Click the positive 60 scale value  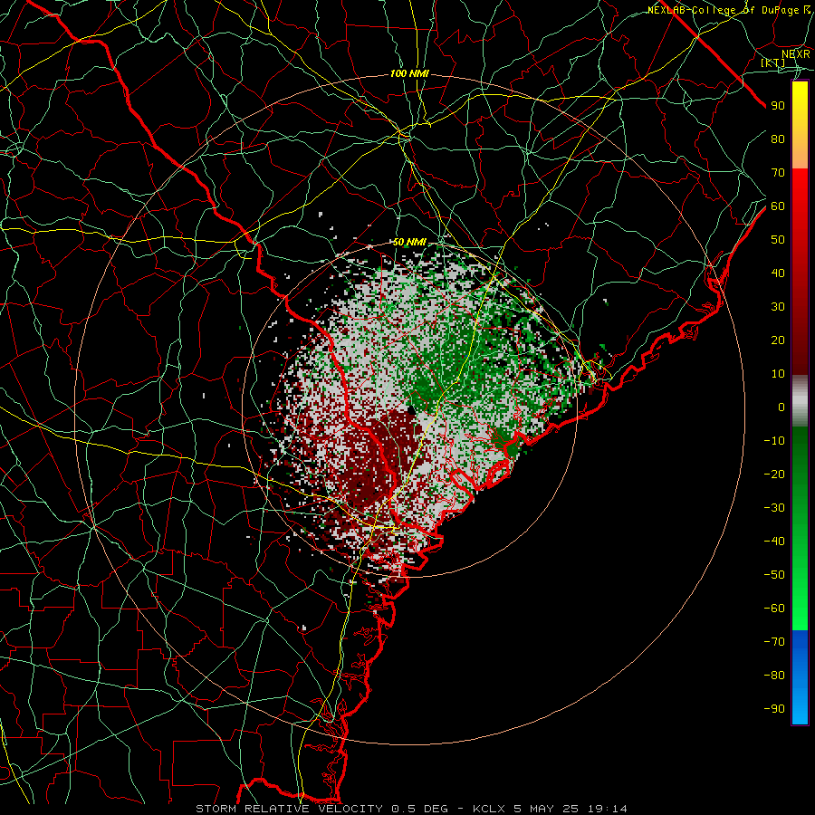pos(778,206)
